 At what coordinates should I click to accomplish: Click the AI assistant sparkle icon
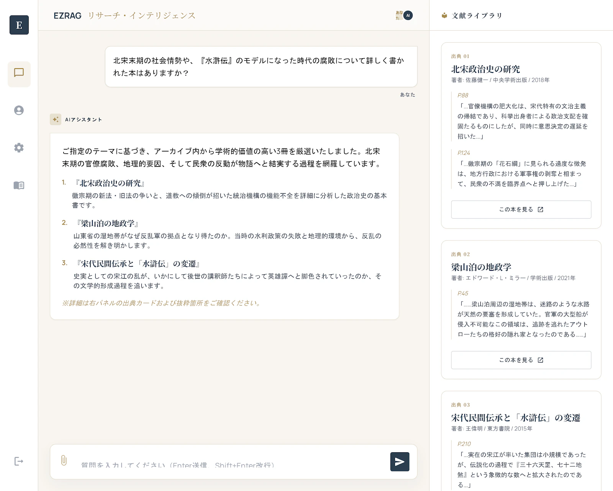(56, 119)
